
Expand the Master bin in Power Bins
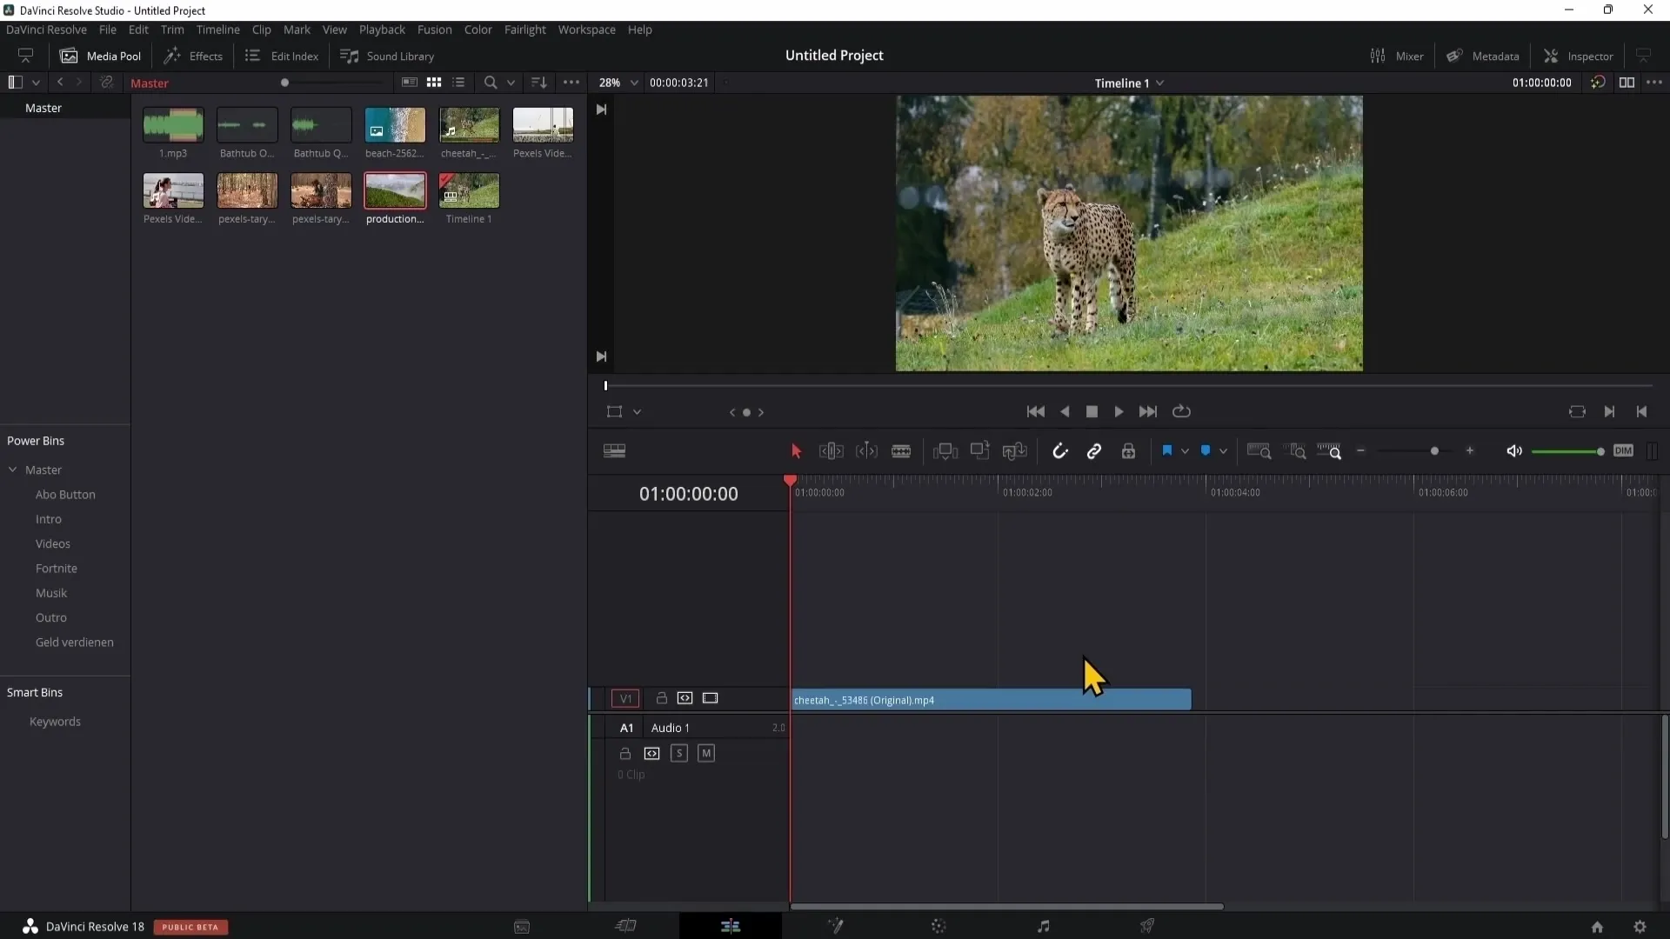[13, 469]
